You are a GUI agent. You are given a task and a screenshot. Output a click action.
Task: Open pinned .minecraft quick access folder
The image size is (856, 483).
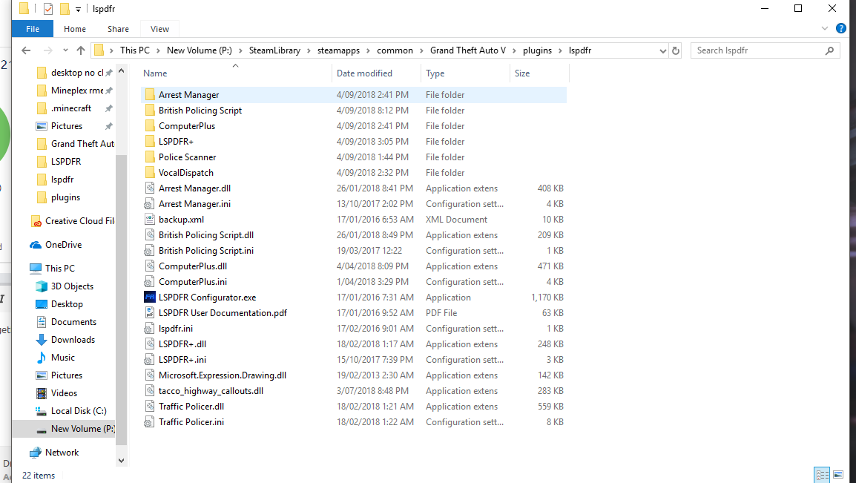click(x=71, y=108)
